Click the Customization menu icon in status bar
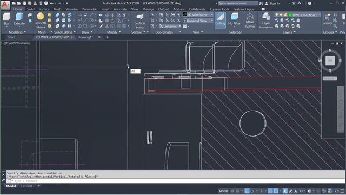This screenshot has height=195, width=346. pyautogui.click(x=342, y=191)
